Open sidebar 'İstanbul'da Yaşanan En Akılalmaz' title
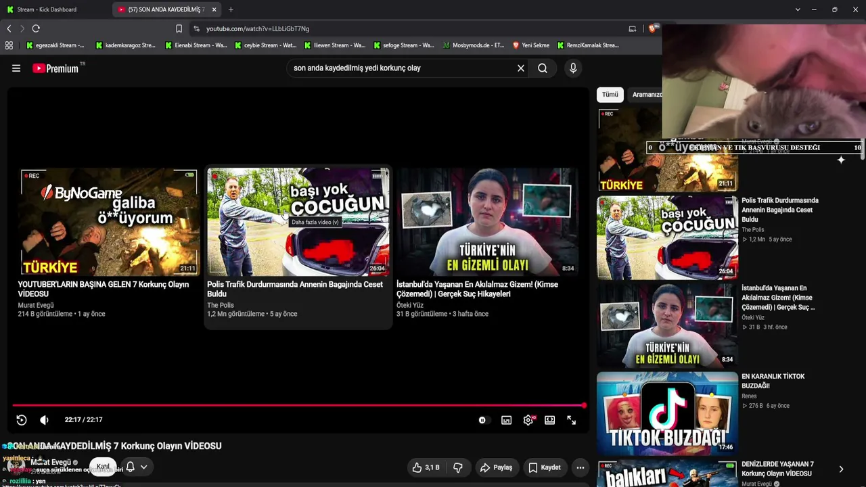The width and height of the screenshot is (866, 487). pos(778,298)
